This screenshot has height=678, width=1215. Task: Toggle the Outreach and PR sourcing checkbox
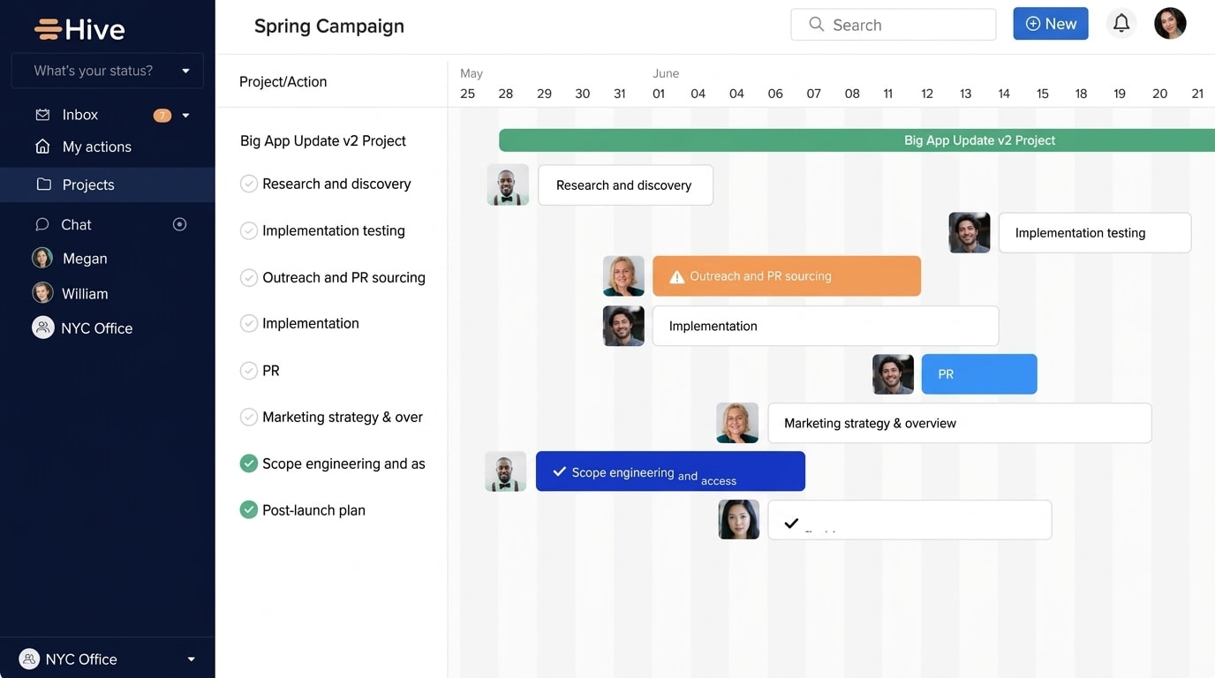coord(249,277)
